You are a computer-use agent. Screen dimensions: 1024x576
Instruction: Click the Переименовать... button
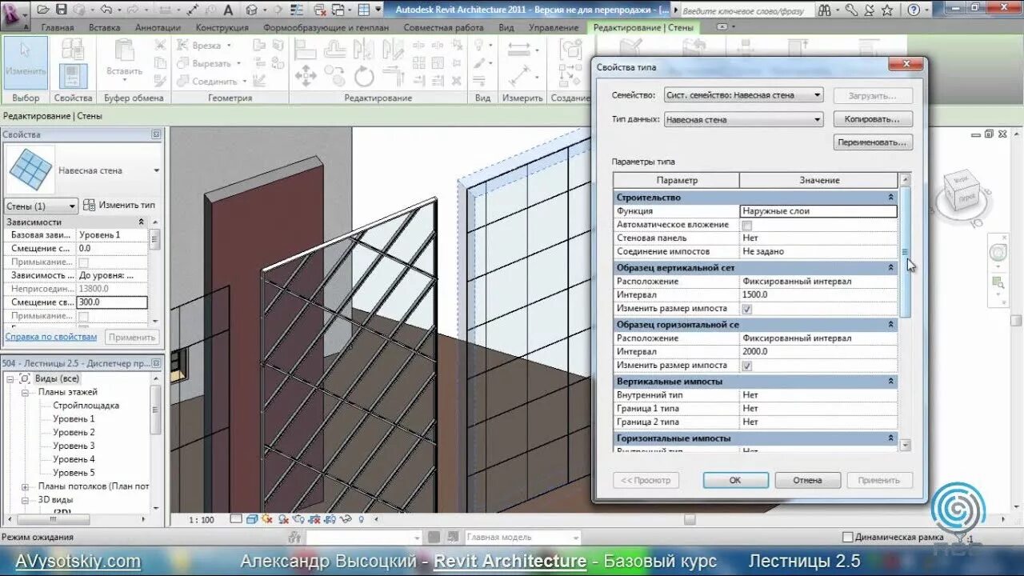tap(872, 142)
